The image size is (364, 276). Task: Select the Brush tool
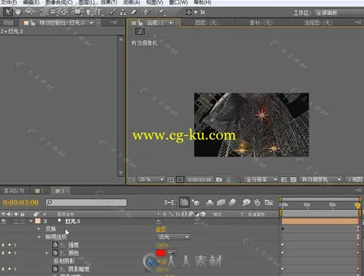click(x=113, y=12)
